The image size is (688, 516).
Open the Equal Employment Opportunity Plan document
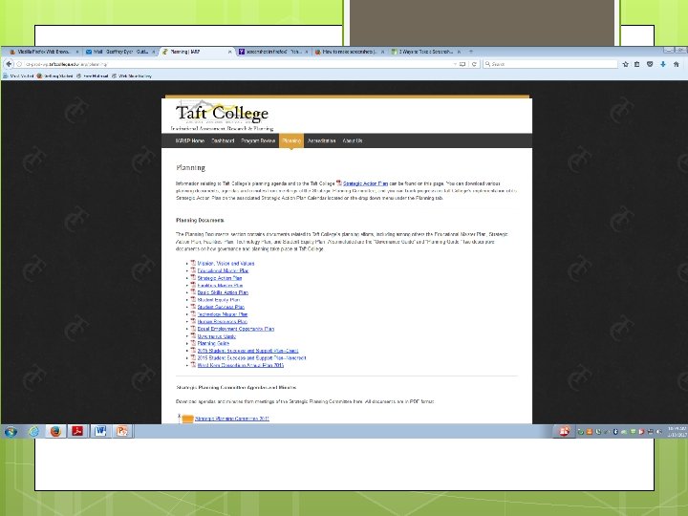[x=236, y=329]
